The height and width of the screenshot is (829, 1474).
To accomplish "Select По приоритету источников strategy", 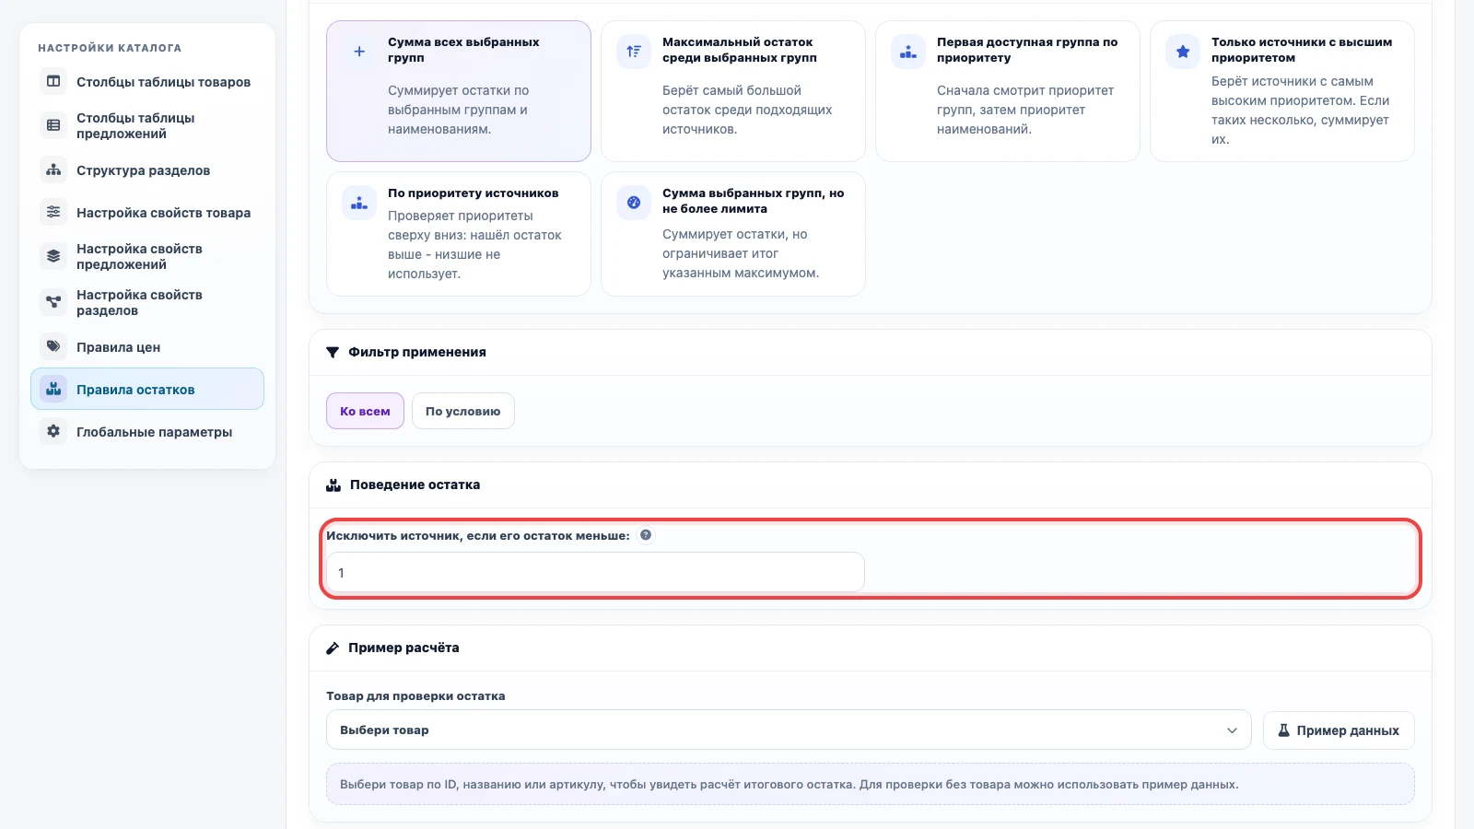I will click(x=459, y=234).
